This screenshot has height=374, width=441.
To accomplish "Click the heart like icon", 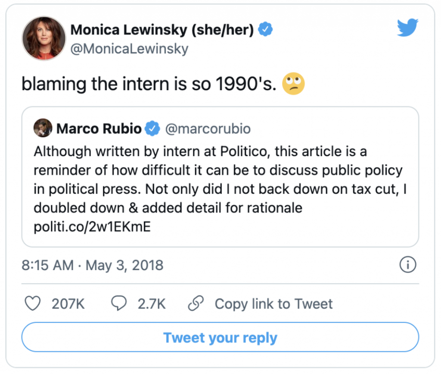I will click(33, 303).
